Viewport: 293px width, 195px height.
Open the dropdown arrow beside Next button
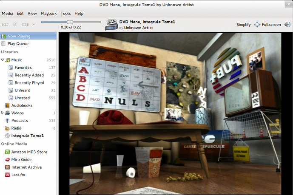(x=34, y=24)
